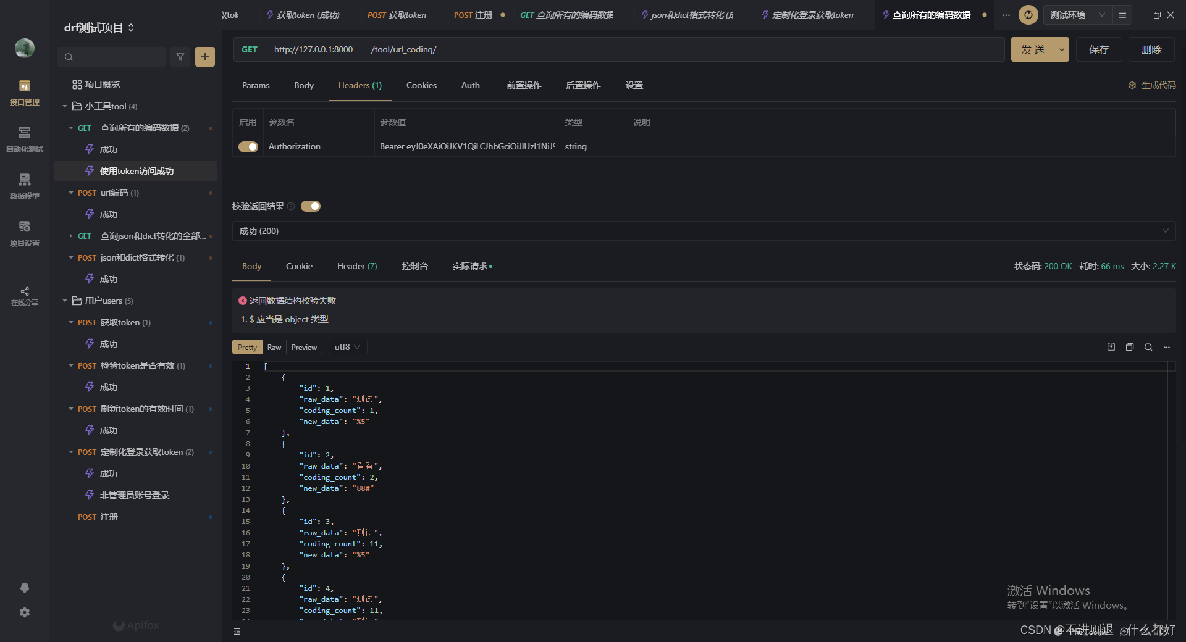Image resolution: width=1186 pixels, height=642 pixels.
Task: Click the 发送 send button
Action: [x=1033, y=49]
